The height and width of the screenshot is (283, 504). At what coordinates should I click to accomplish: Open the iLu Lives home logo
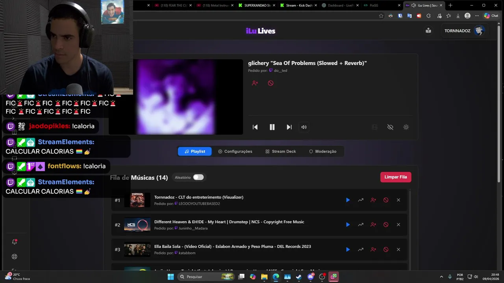click(261, 31)
